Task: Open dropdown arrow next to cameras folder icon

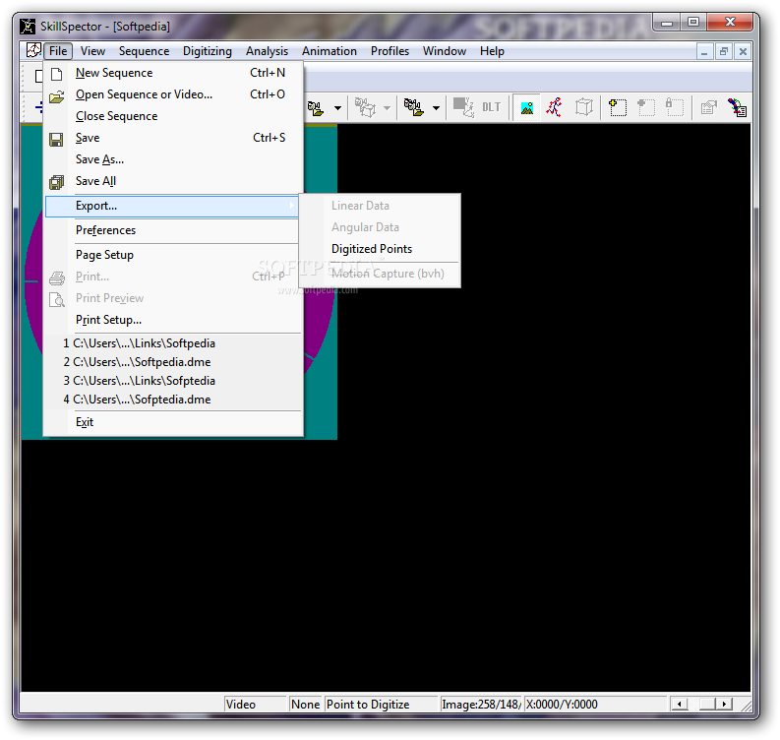Action: pos(436,108)
